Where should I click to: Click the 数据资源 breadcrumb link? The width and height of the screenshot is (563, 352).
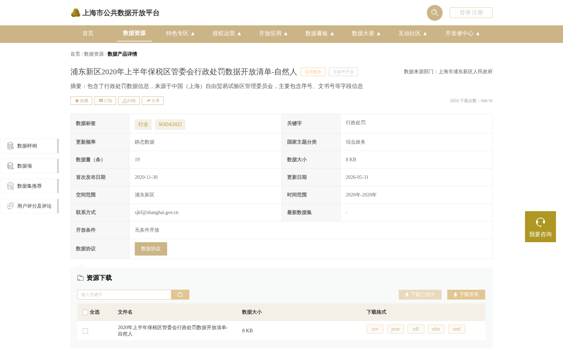(94, 54)
